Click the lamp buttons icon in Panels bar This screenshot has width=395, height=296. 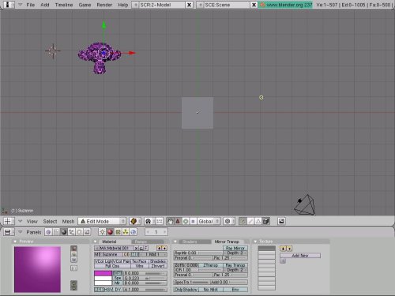[x=102, y=232]
